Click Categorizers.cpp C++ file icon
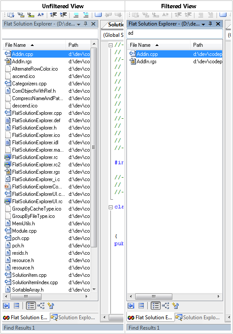 pos(8,83)
